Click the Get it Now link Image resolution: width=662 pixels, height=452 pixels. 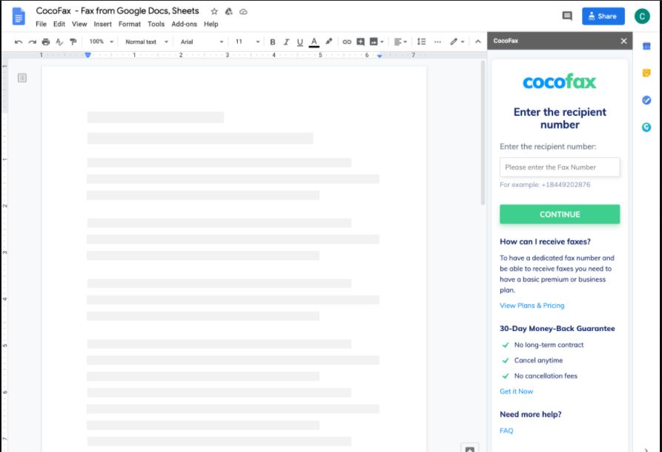click(x=517, y=391)
